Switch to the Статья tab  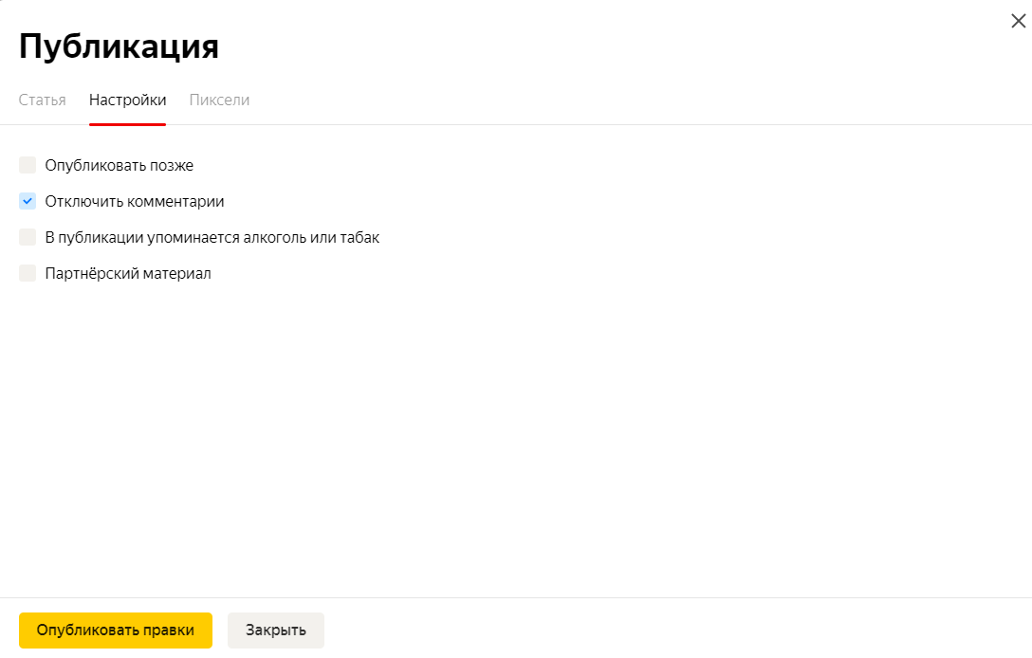coord(42,100)
